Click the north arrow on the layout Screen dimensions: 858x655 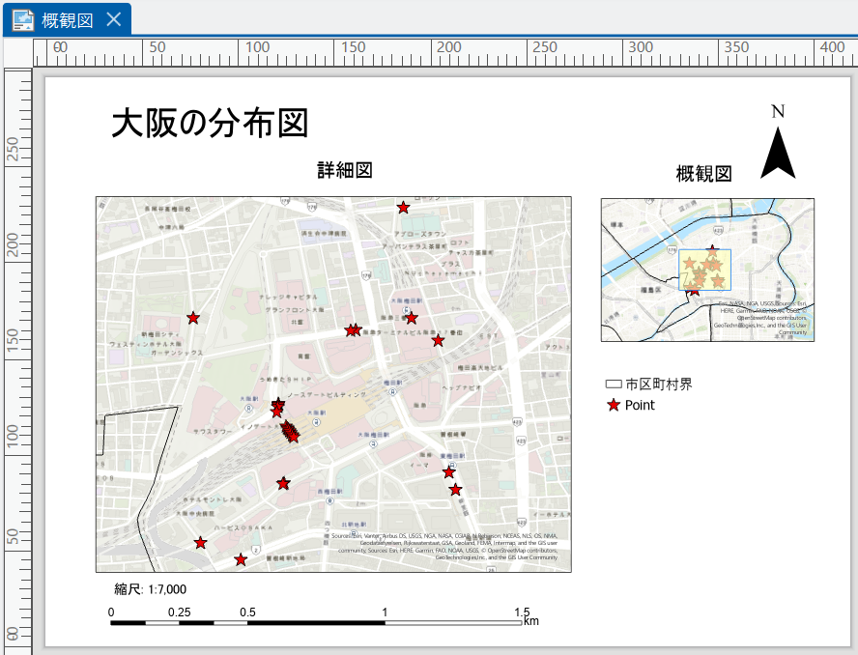[778, 153]
